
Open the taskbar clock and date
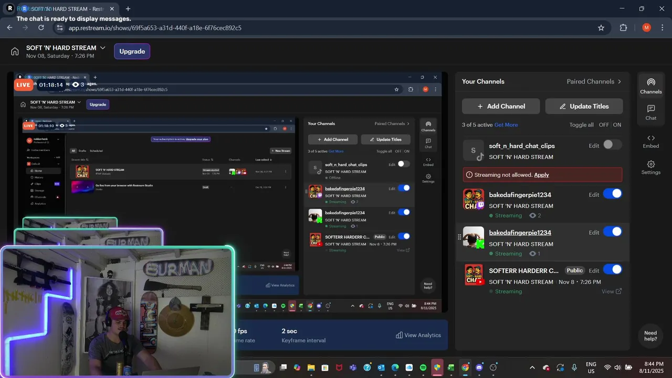pos(650,367)
